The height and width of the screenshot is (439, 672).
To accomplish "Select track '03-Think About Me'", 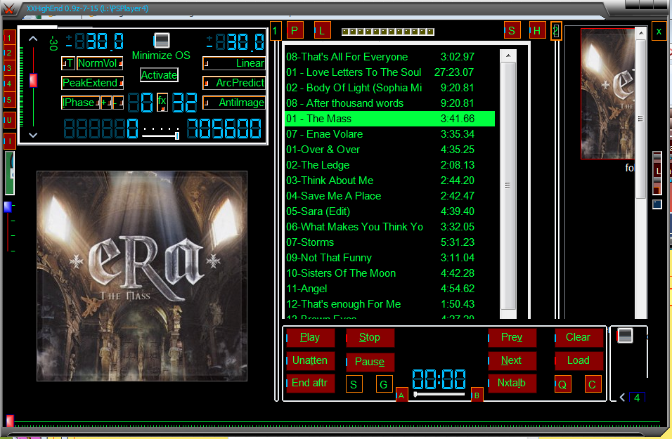I will 389,181.
